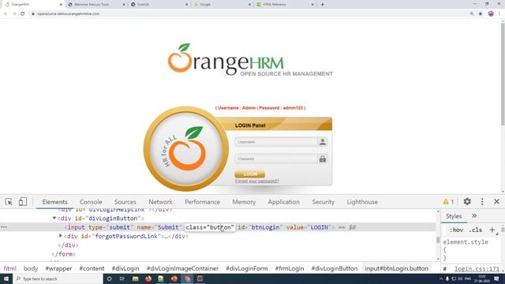This screenshot has height=284, width=505.
Task: Open Task View on taskbar
Action: tap(122, 278)
